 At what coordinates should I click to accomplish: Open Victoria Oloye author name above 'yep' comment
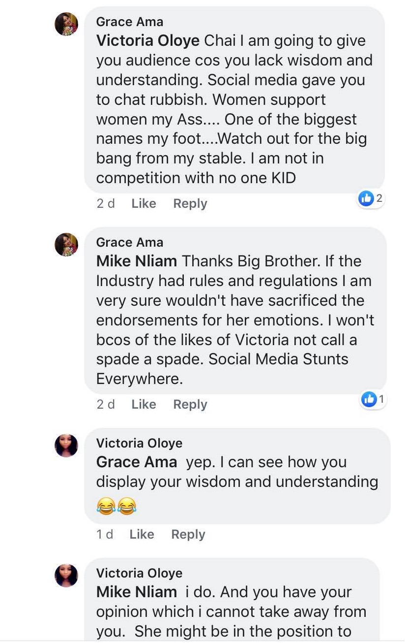click(139, 443)
